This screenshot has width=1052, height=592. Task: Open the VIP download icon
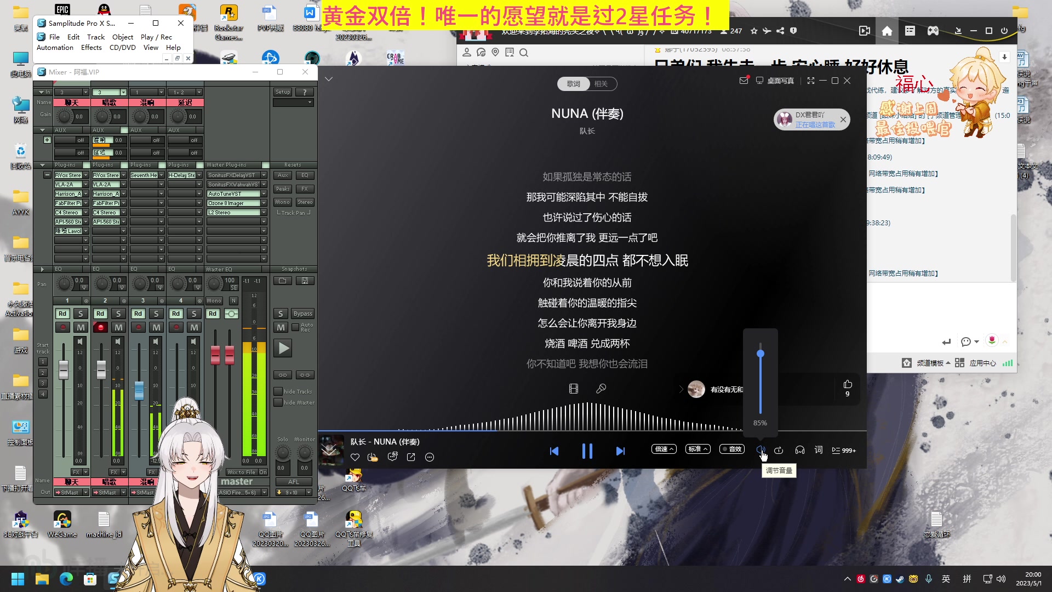point(373,457)
